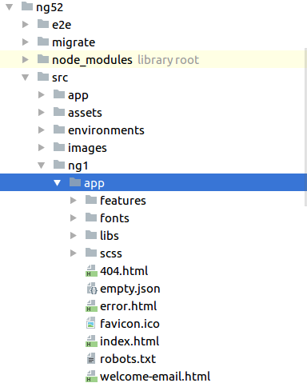307x387 pixels.
Task: Select the libs folder name
Action: (110, 236)
